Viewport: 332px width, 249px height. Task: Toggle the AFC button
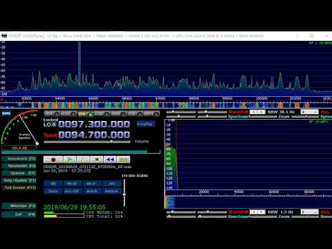[x=112, y=184]
